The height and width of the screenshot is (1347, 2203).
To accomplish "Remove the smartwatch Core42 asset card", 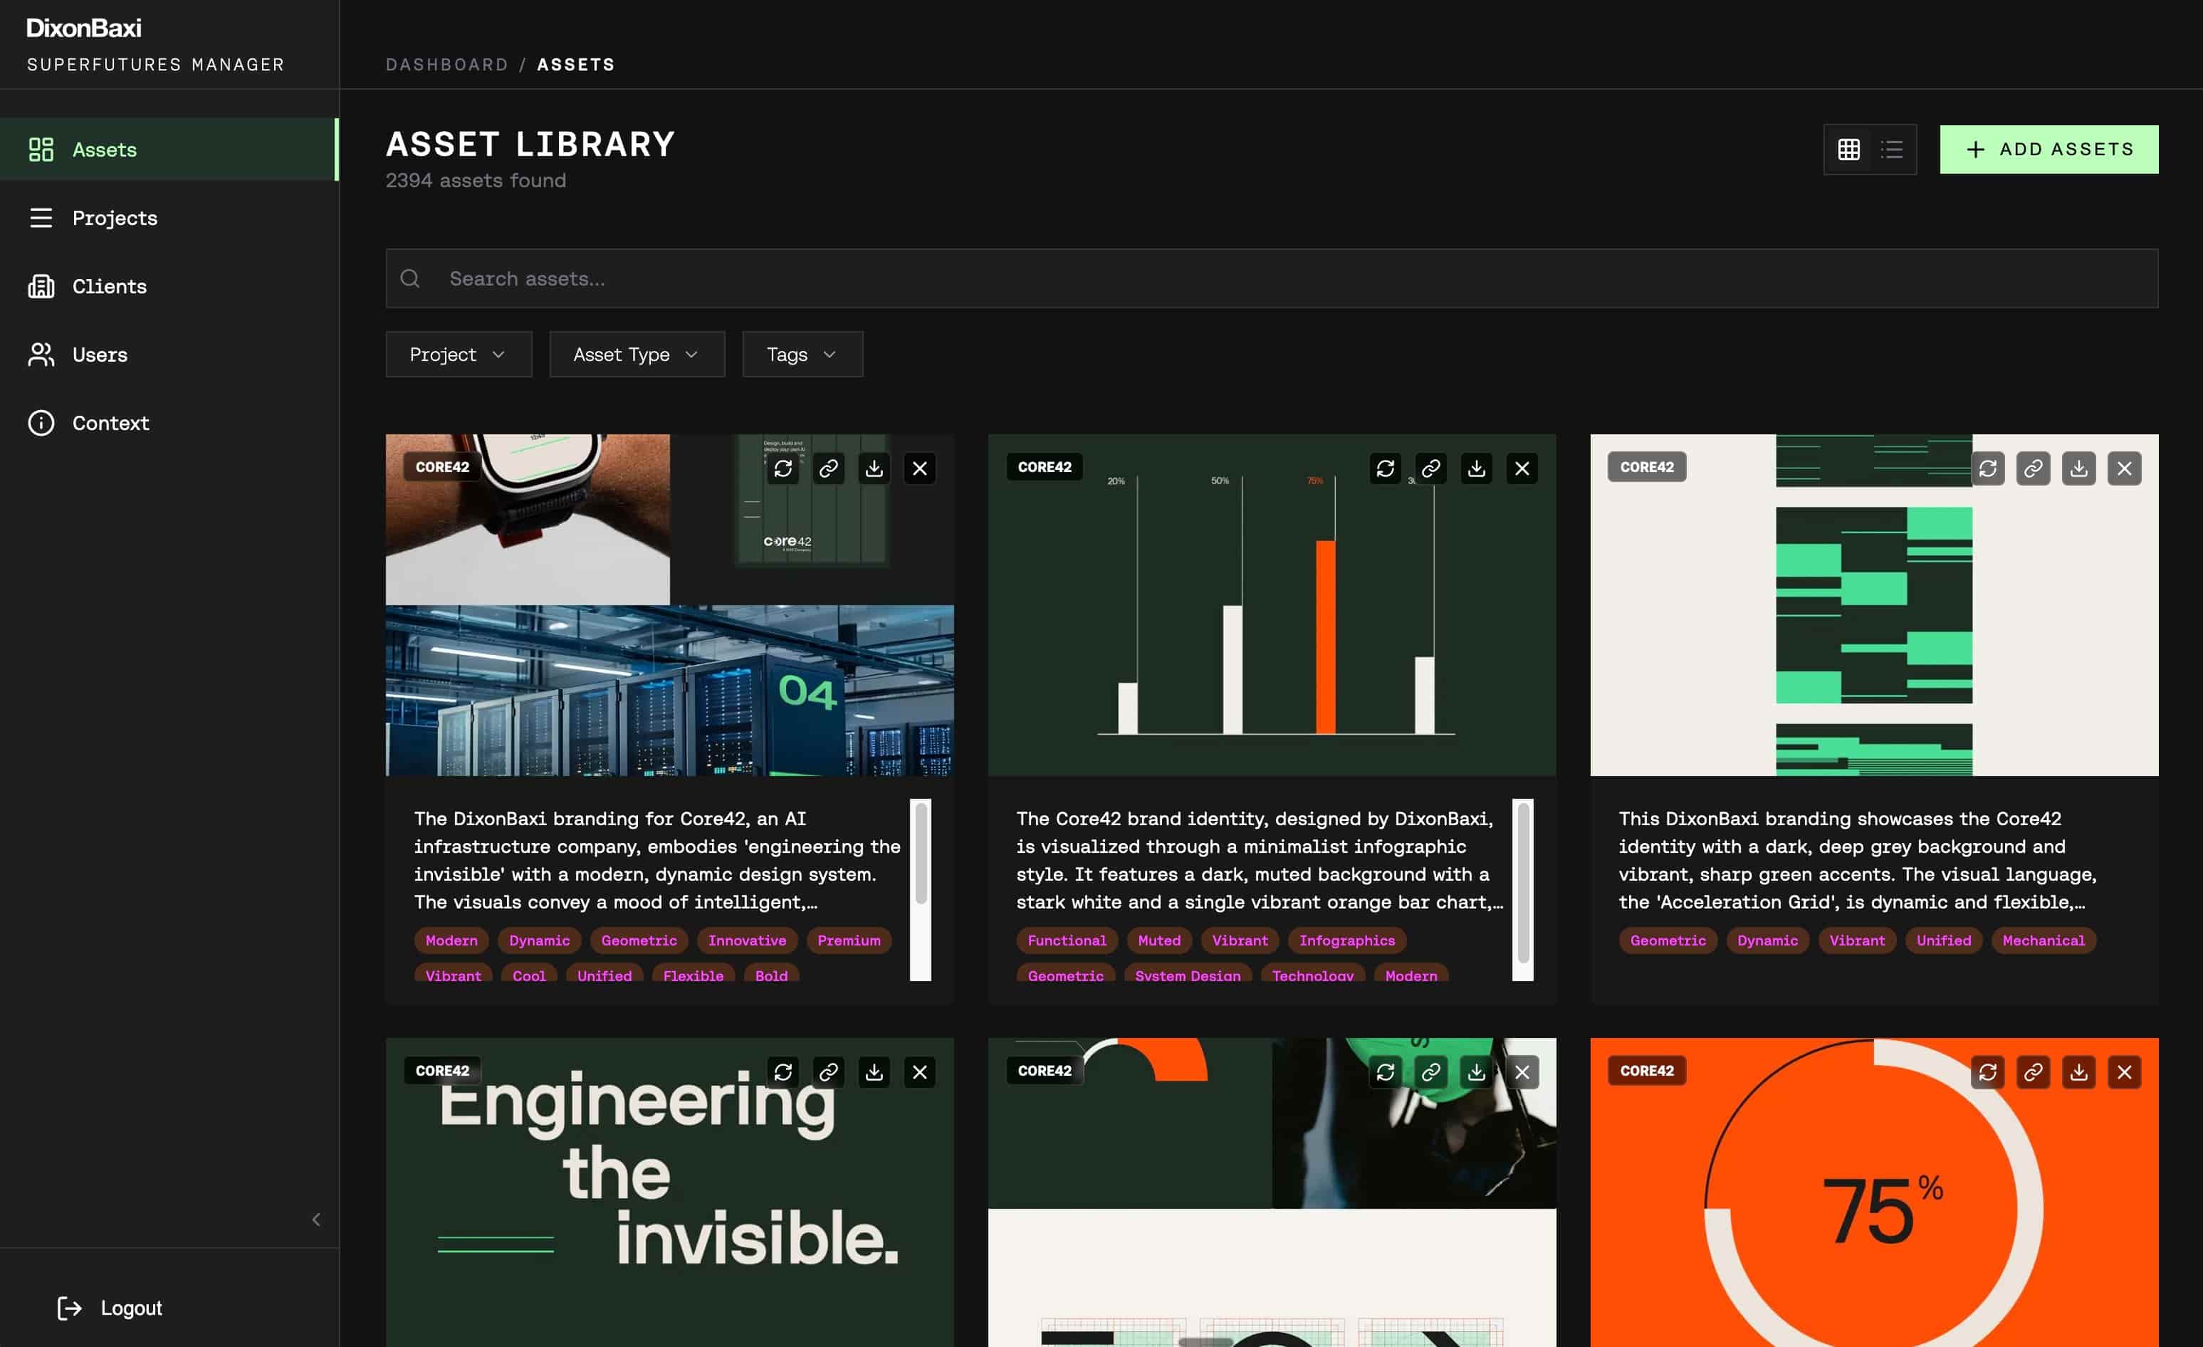I will [x=920, y=468].
